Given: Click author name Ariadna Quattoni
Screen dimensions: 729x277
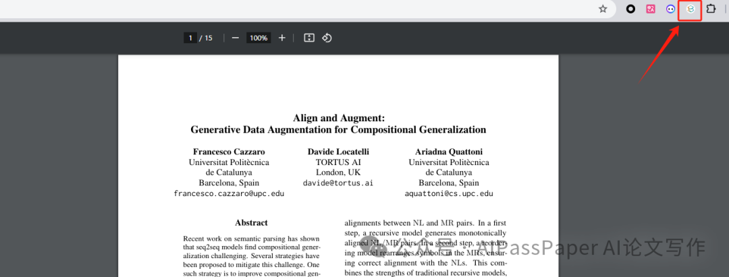Looking at the screenshot, I should pyautogui.click(x=449, y=152).
